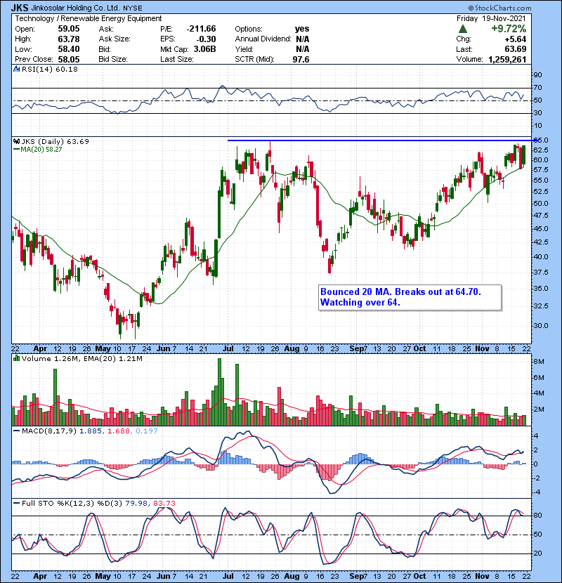Click the Annual Dividend: label
This screenshot has height=583, width=562.
click(x=263, y=39)
